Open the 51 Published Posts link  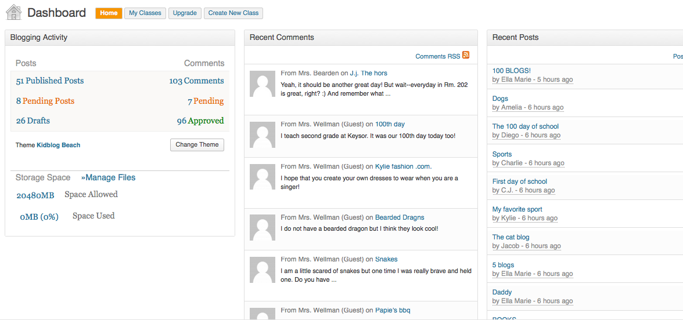point(50,81)
